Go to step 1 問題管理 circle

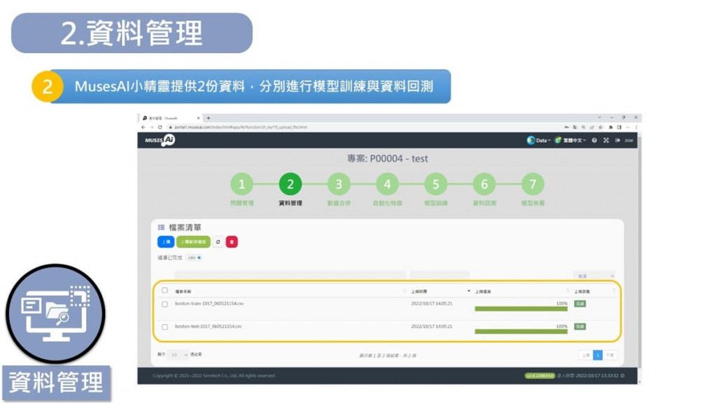242,184
